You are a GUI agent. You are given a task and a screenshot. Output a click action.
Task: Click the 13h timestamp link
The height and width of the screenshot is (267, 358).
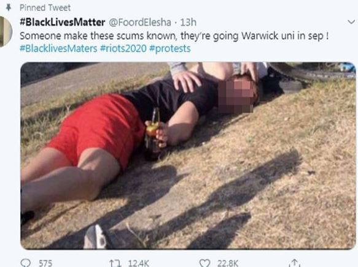pyautogui.click(x=188, y=22)
